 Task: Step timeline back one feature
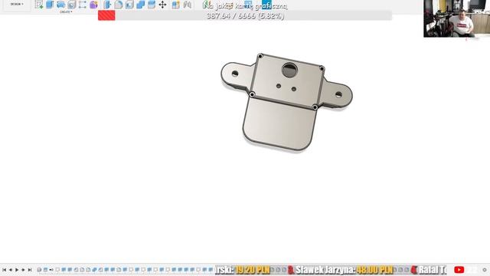coord(11,270)
